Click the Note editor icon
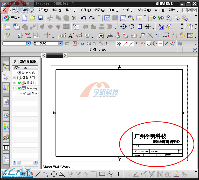199x180 pixels. pyautogui.click(x=101, y=35)
